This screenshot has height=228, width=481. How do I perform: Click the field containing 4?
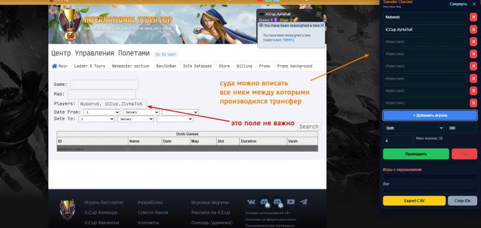[x=398, y=140]
